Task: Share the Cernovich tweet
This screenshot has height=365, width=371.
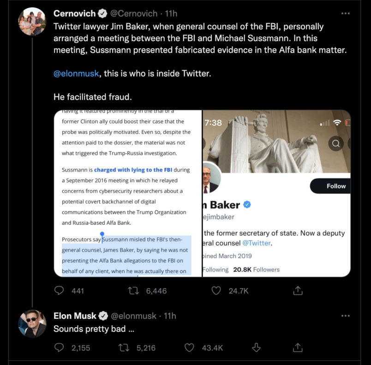Action: click(x=298, y=291)
